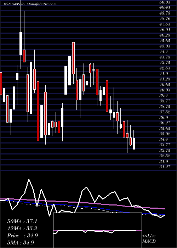Click the BSE ticker code label
The image size is (177, 248).
point(14,4)
